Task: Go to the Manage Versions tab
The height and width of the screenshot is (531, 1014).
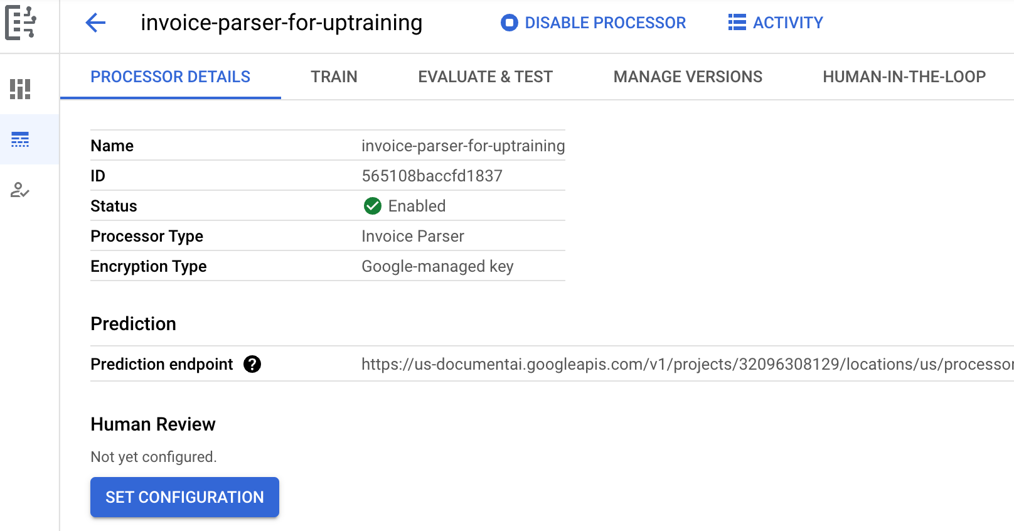Action: (x=688, y=77)
